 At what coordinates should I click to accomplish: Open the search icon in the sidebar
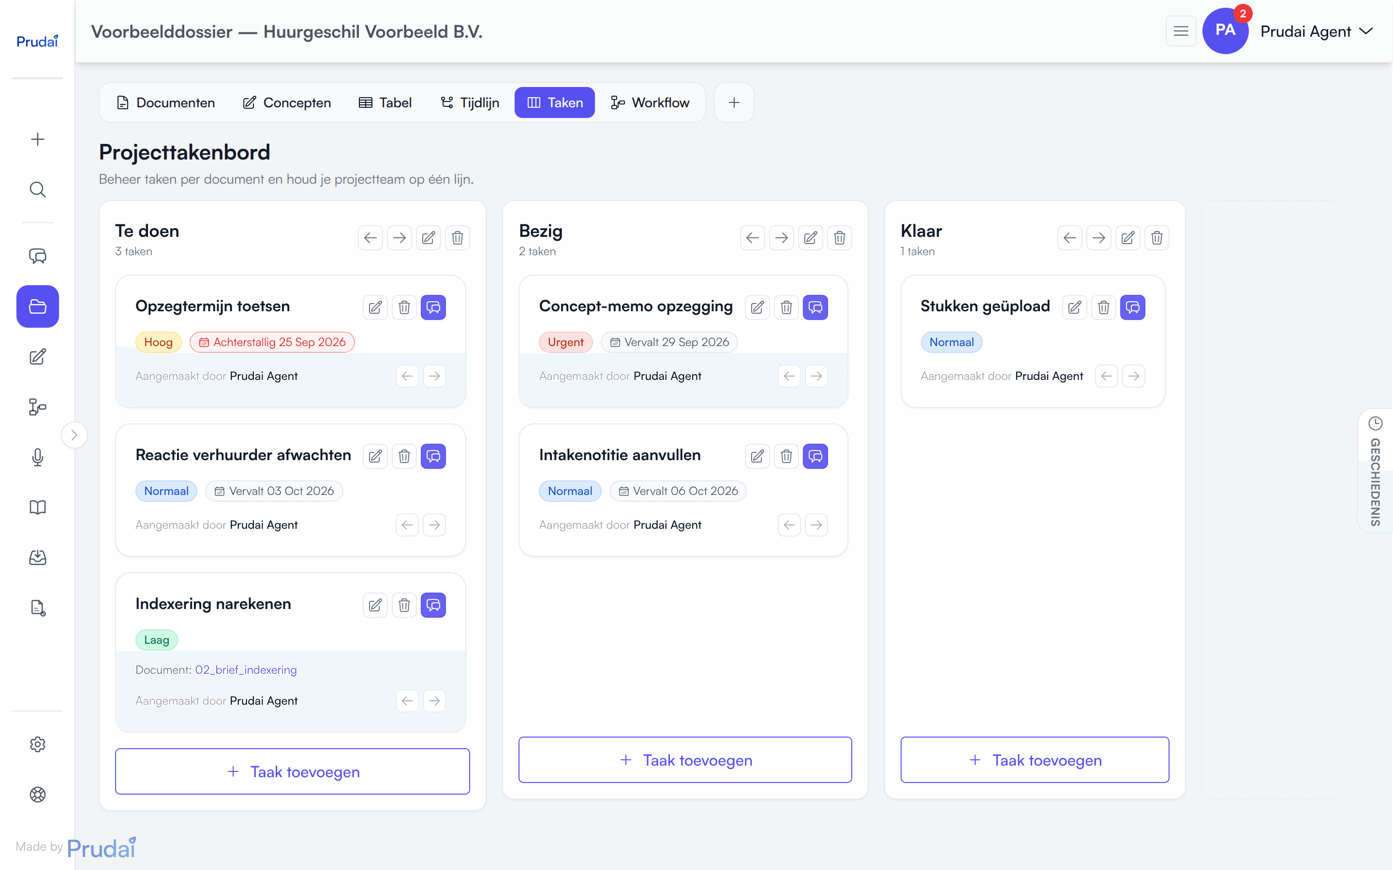tap(37, 189)
